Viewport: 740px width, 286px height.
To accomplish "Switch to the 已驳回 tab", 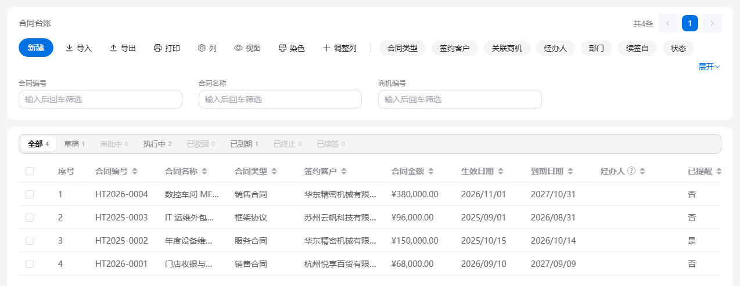I will 200,144.
